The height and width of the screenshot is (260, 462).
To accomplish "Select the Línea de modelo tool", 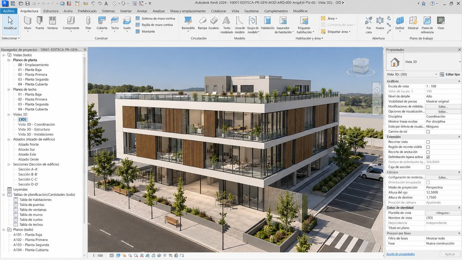I will coord(240,25).
